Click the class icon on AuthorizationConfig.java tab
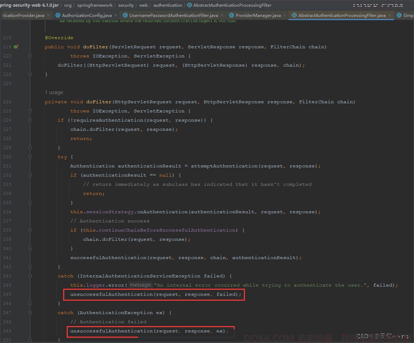 coord(58,16)
